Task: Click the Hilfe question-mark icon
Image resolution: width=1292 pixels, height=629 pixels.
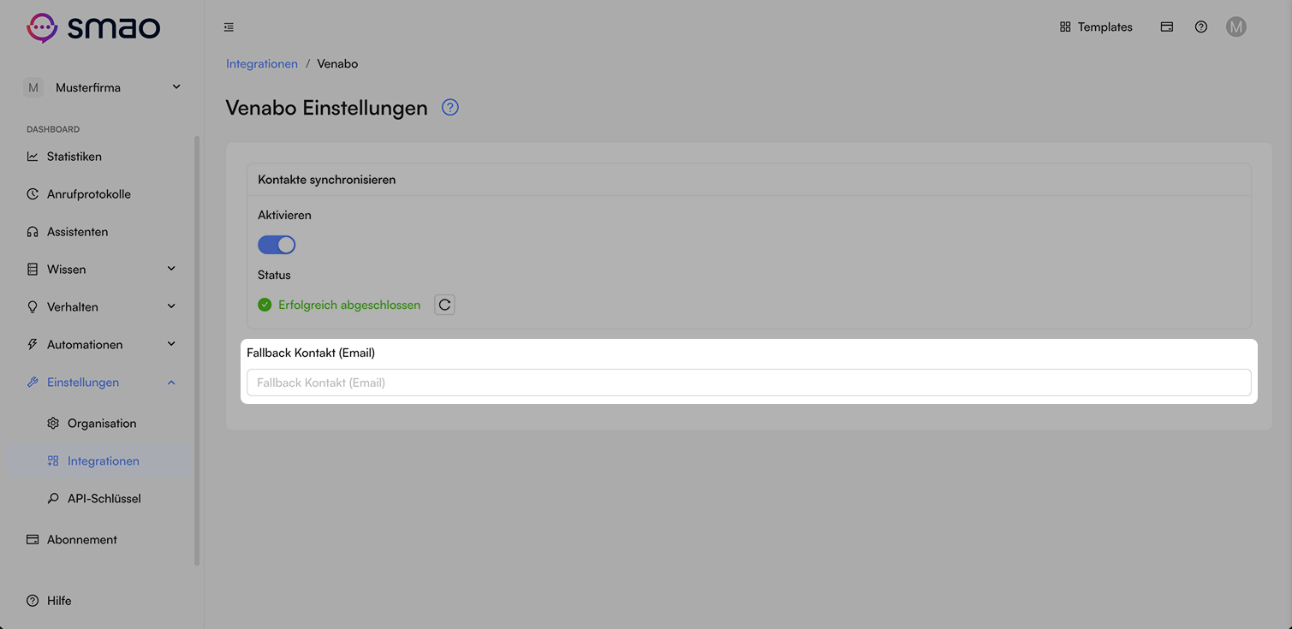Action: tap(33, 601)
